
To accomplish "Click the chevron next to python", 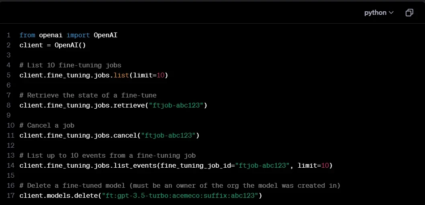I will pyautogui.click(x=391, y=13).
